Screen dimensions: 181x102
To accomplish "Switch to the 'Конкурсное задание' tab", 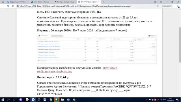I will [x=65, y=2].
